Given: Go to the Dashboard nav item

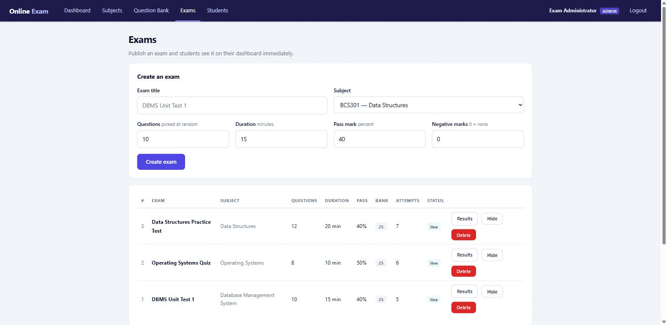Looking at the screenshot, I should [x=77, y=11].
